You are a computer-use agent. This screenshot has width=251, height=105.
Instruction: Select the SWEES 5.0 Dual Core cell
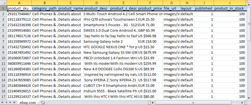[97, 30]
